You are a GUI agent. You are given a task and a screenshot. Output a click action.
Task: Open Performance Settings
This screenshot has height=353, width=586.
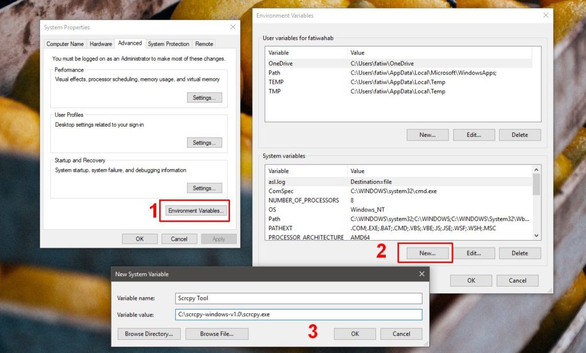point(204,97)
